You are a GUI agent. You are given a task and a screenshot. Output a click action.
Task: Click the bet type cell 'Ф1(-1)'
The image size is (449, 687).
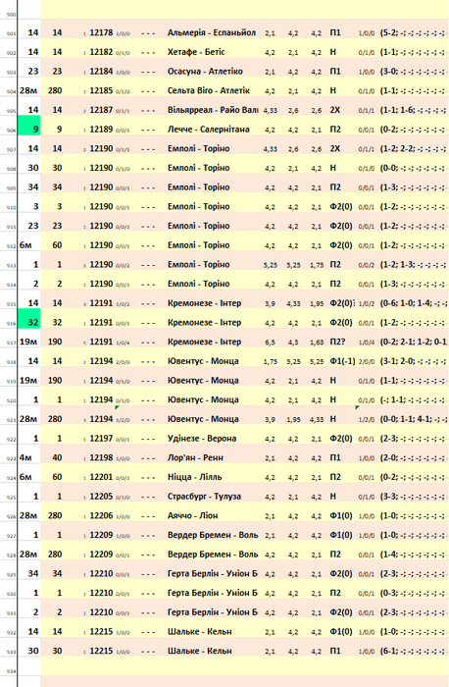point(342,361)
